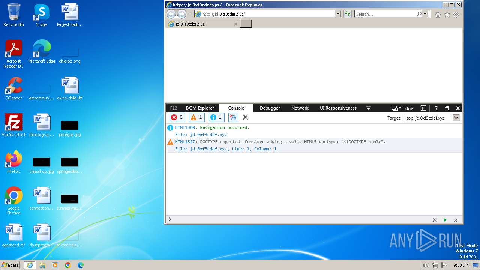Open the Debugger tab
This screenshot has height=270, width=480.
click(270, 108)
